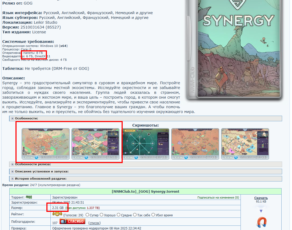Select the Так себе rating option
The image size is (292, 230).
(135, 215)
